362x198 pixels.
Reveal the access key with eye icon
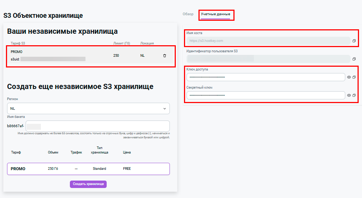(349, 77)
